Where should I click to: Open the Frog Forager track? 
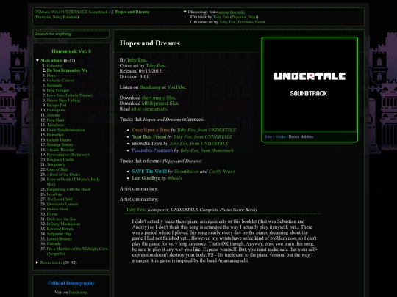click(x=58, y=90)
